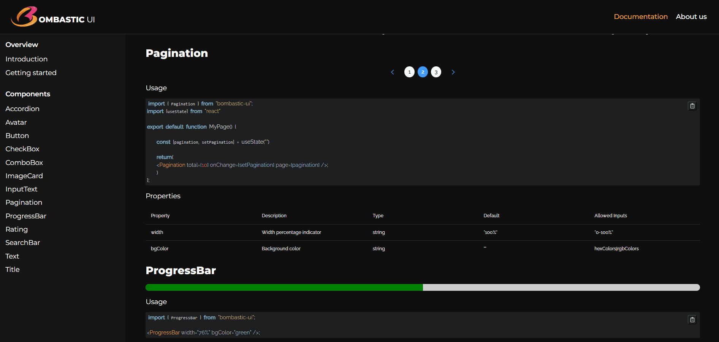Copy the Pagination usage code snippet
Viewport: 719px width, 342px height.
click(x=692, y=106)
